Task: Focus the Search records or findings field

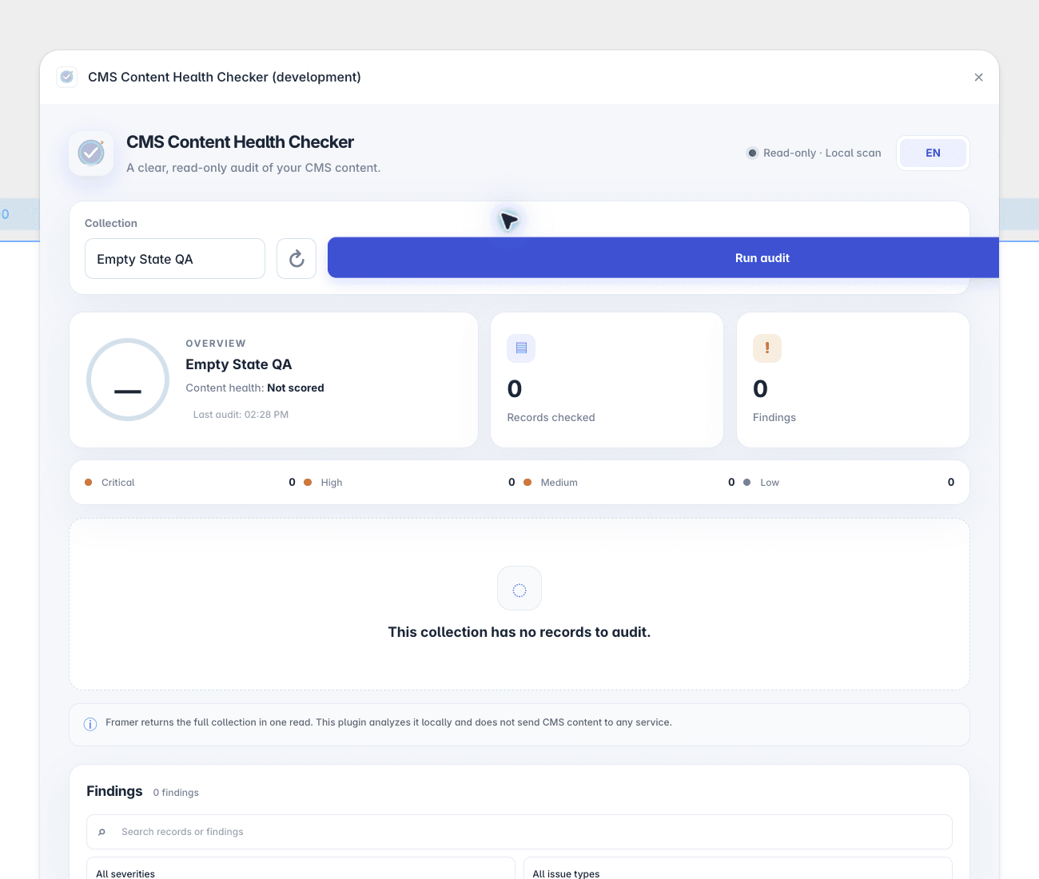Action: coord(519,832)
